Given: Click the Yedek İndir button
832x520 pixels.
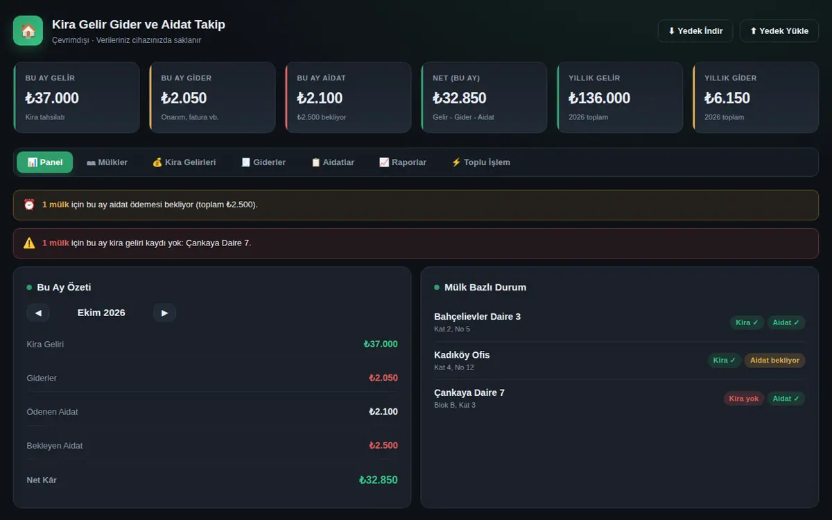Looking at the screenshot, I should (695, 31).
